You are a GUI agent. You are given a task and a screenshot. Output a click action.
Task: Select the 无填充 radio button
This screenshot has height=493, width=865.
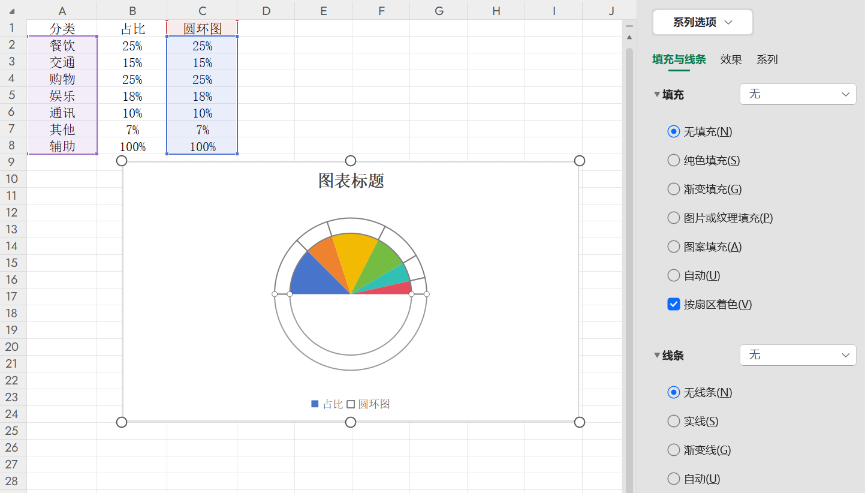coord(673,131)
